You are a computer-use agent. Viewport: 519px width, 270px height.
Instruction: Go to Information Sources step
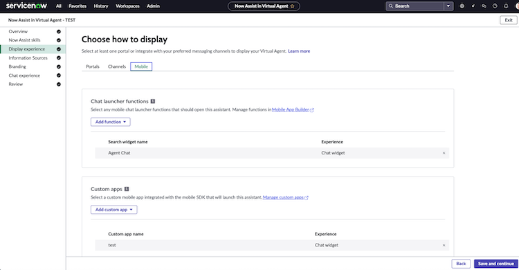tap(28, 58)
